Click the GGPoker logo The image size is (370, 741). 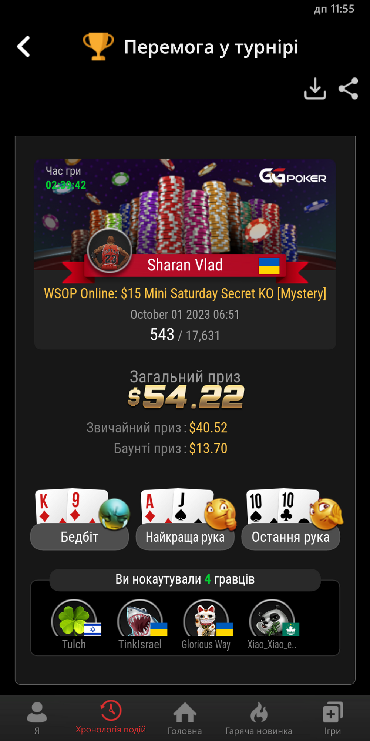pyautogui.click(x=293, y=176)
